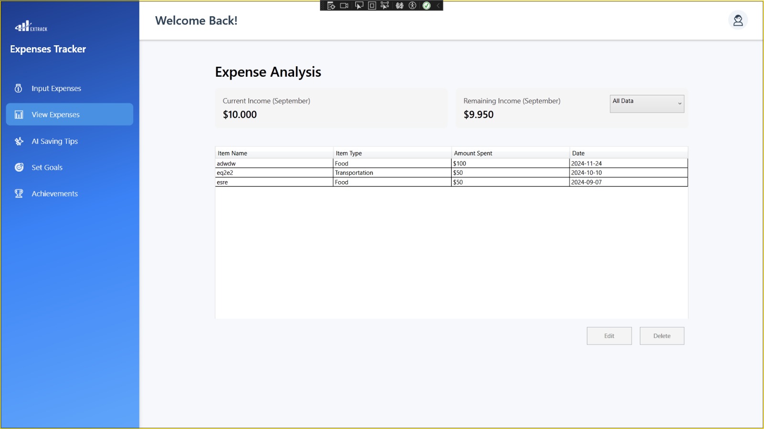Sort table by Date column header

tap(628, 153)
